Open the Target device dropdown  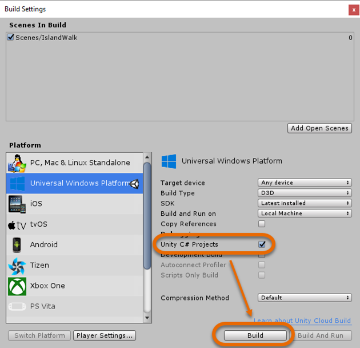[305, 183]
